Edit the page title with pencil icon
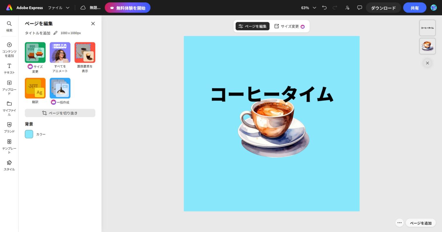The image size is (442, 232). [55, 33]
